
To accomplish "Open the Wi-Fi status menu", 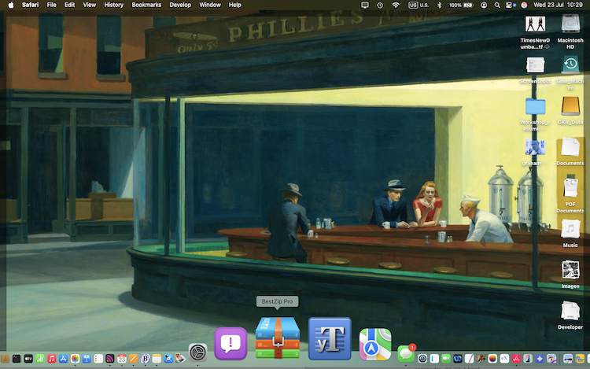I will [x=396, y=5].
